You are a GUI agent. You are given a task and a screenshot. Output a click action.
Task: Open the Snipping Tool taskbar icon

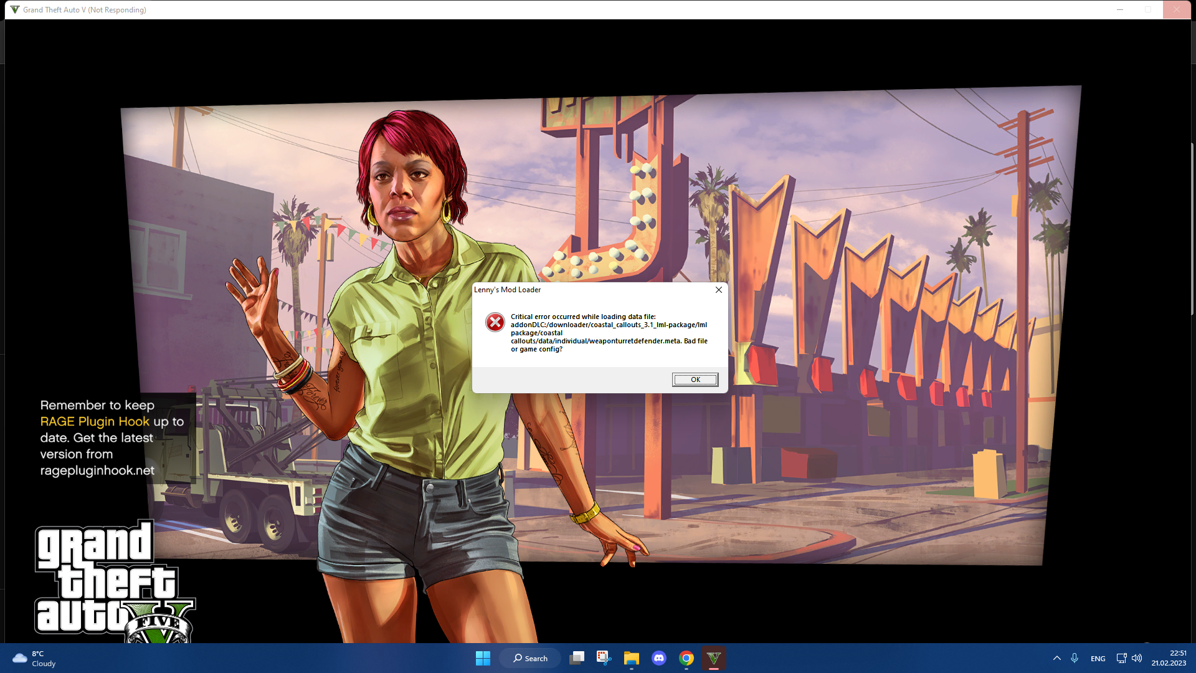click(604, 658)
